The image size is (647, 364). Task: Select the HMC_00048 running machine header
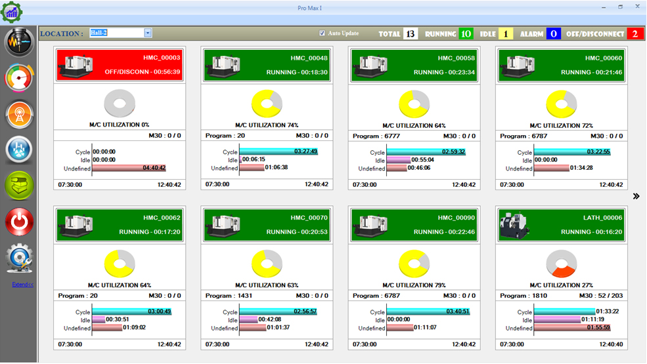pyautogui.click(x=266, y=65)
